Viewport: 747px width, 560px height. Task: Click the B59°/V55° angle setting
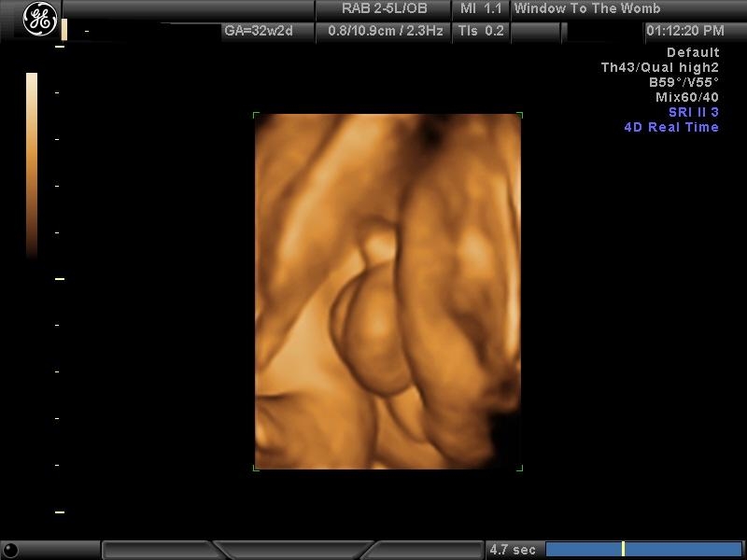coord(684,82)
